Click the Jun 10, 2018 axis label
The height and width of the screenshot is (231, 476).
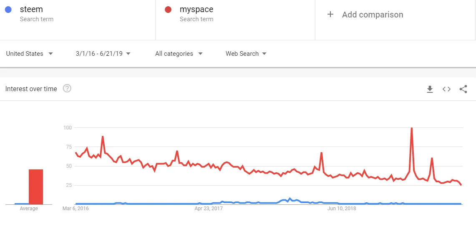[x=342, y=209]
